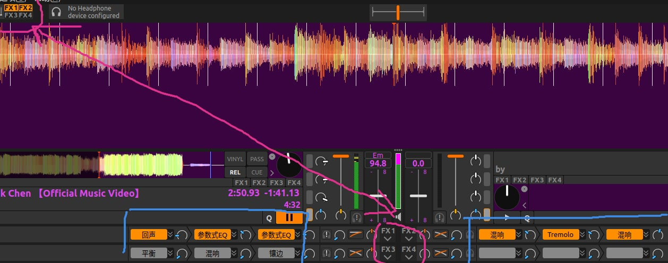
Task: Toggle the right deck's lit quick-effect enable button
Action: (487, 215)
